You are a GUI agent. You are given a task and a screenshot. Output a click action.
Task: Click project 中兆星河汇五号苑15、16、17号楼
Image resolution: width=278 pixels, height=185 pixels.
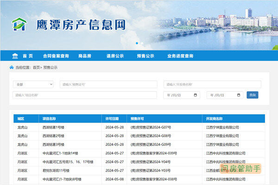[68, 162]
